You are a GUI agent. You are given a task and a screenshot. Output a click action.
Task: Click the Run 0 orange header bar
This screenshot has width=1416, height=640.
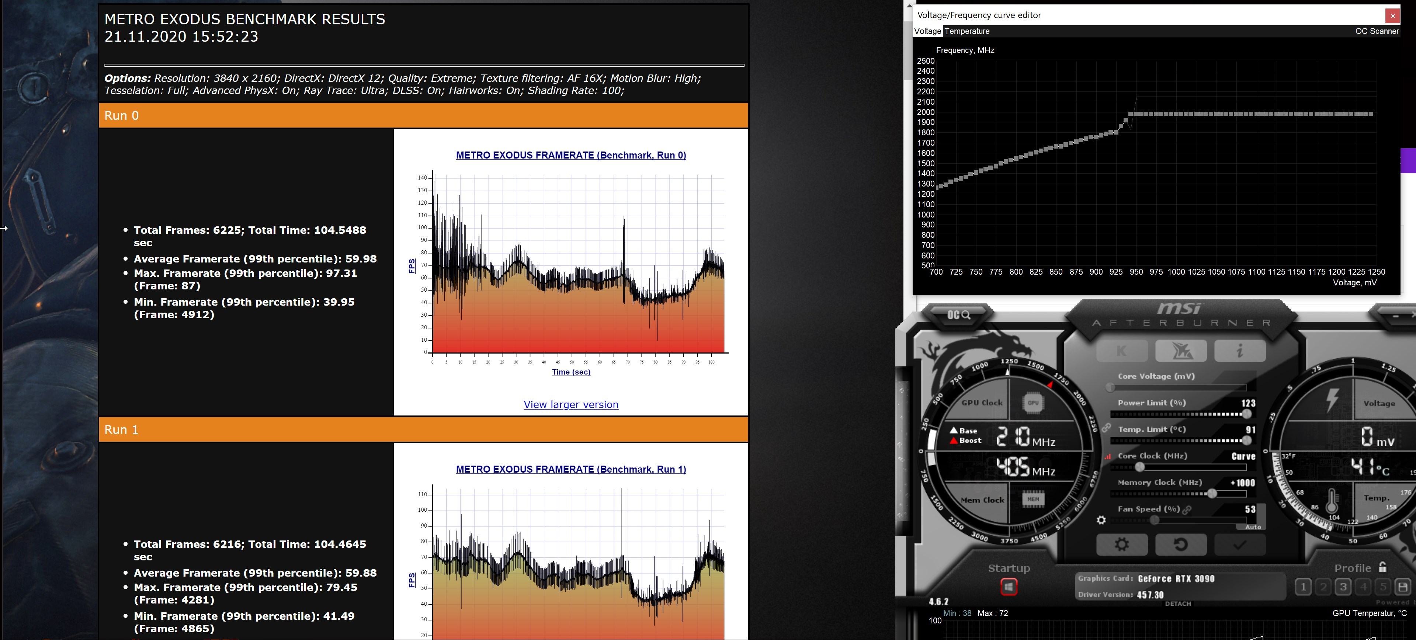point(423,115)
